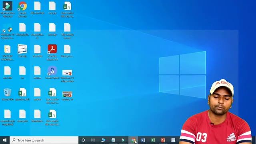Open Task View on the taskbar

click(93, 140)
